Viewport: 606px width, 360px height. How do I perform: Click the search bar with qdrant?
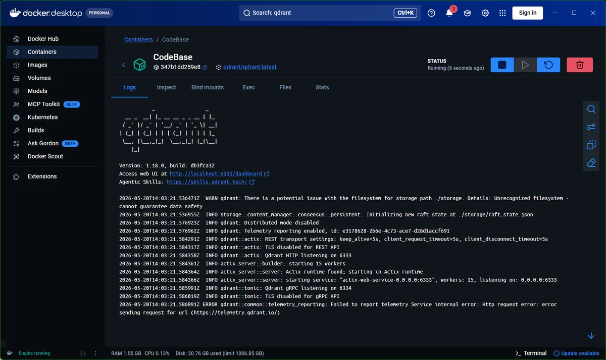(x=330, y=13)
